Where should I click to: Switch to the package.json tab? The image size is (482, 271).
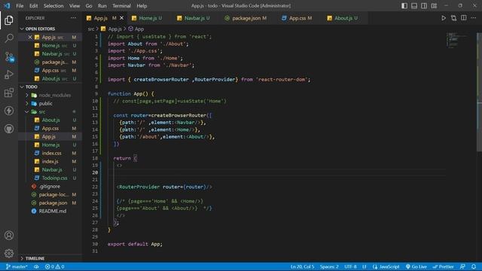click(x=246, y=18)
